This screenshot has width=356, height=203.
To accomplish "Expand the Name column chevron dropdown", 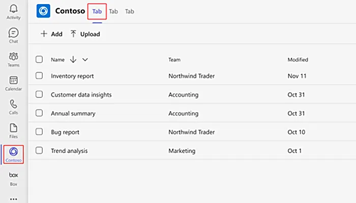I will tap(85, 59).
